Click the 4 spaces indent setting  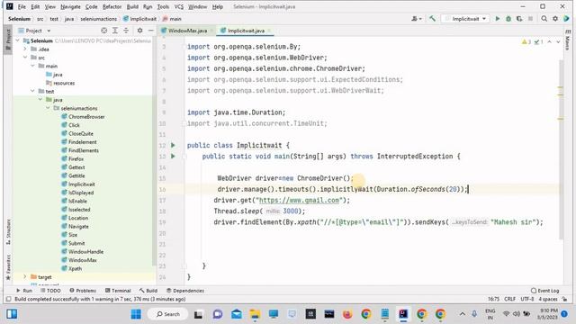pos(548,299)
